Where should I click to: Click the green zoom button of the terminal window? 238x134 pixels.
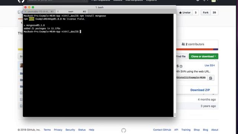(x=33, y=7)
